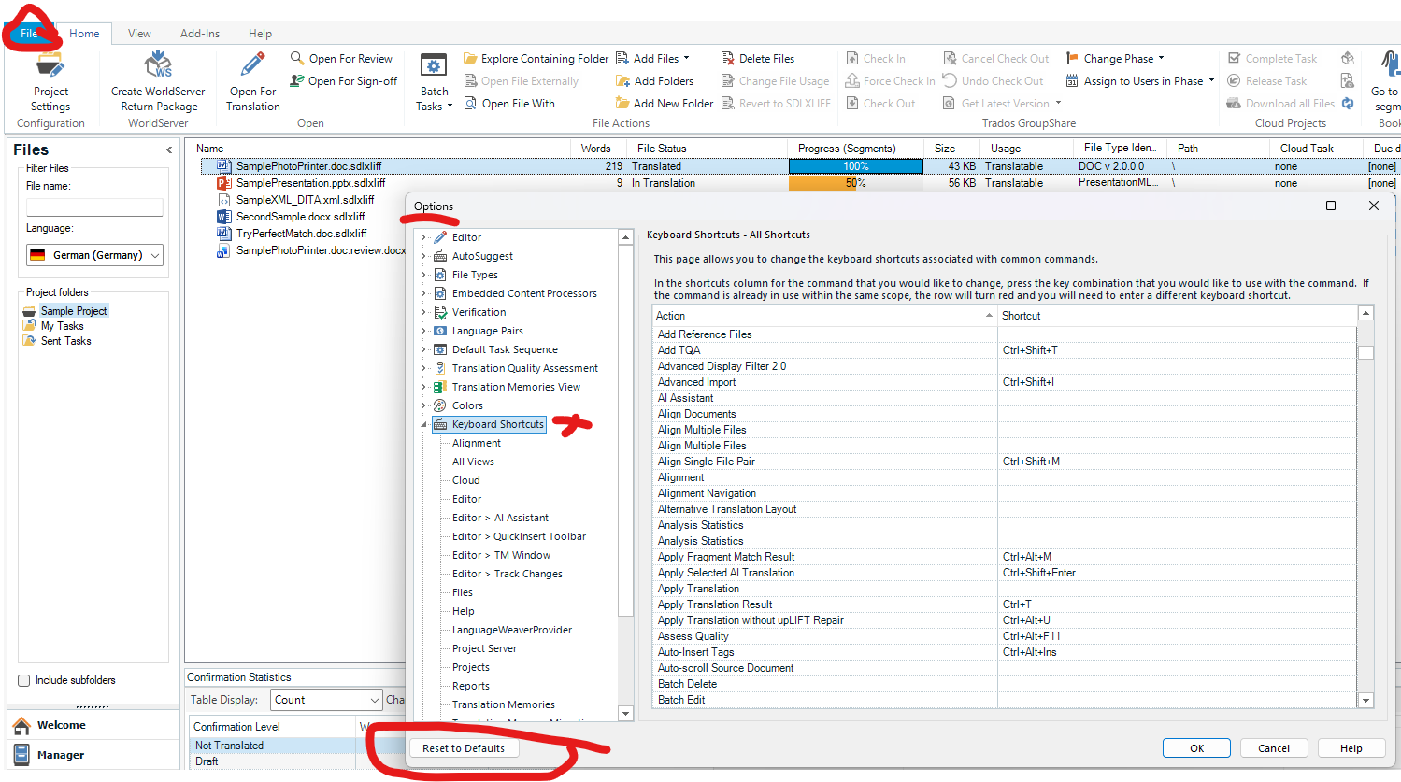Click Reset to Defaults button

[x=464, y=748]
